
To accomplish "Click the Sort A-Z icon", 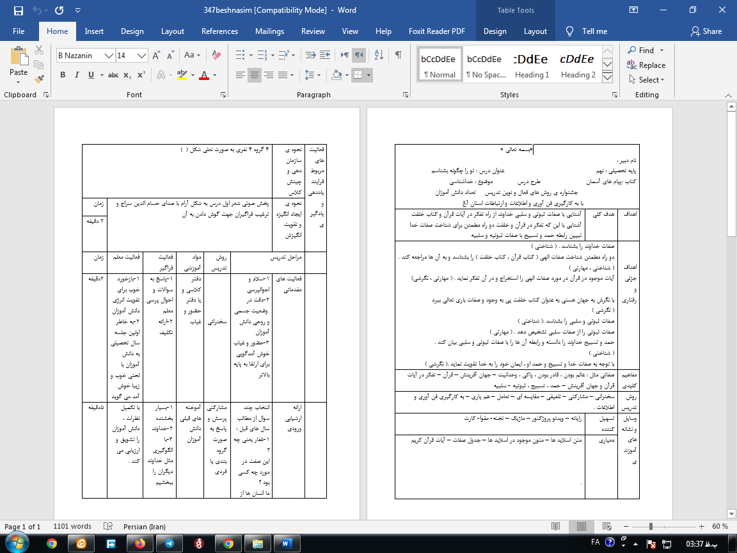I will (x=380, y=55).
